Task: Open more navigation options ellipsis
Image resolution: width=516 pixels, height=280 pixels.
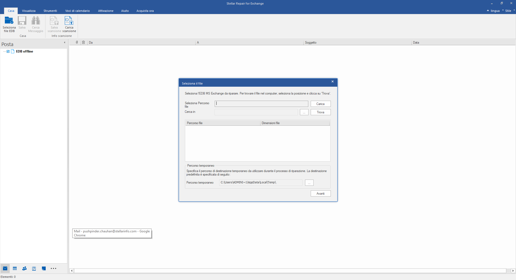Action: pos(53,268)
